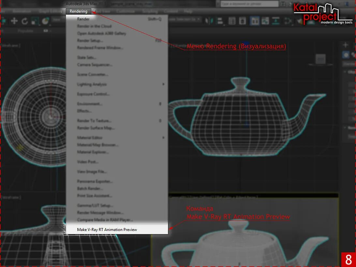Choose Batch Render... menu item
The image size is (356, 267).
point(117,189)
